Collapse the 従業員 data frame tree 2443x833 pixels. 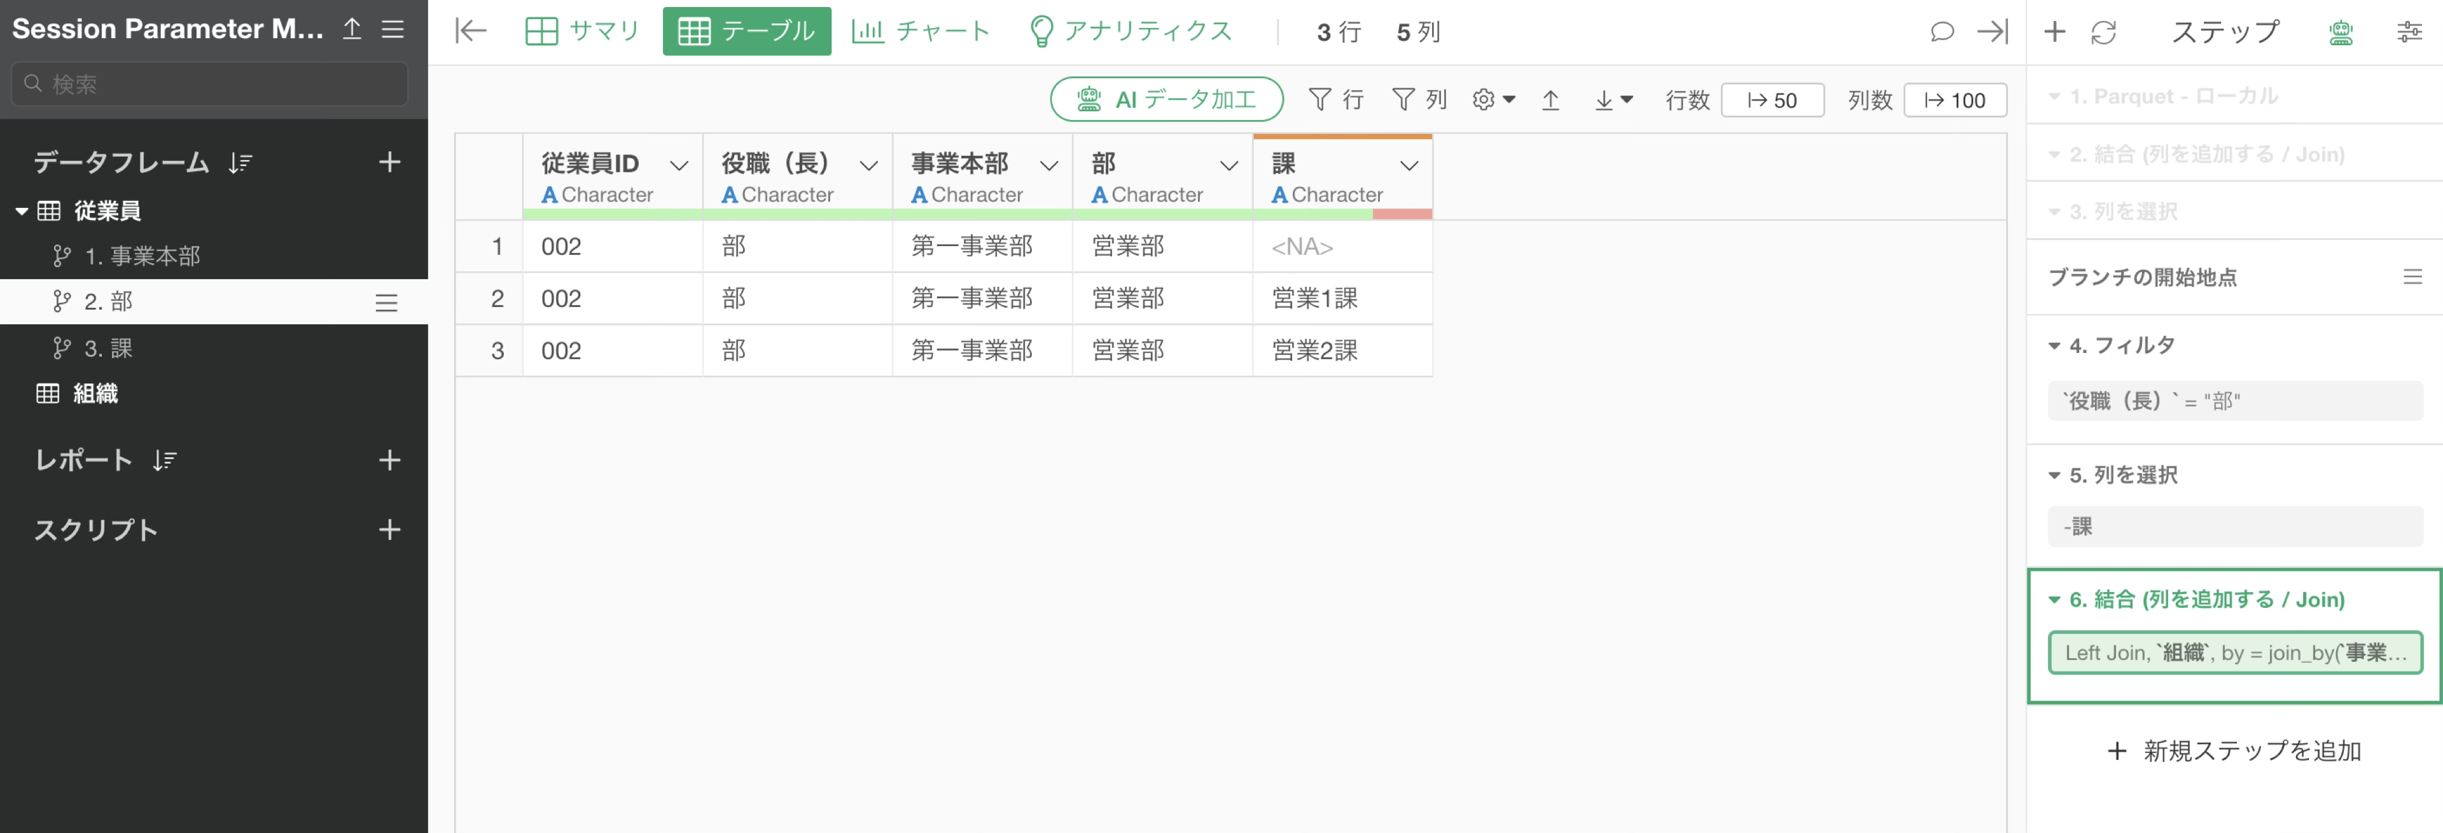(21, 211)
